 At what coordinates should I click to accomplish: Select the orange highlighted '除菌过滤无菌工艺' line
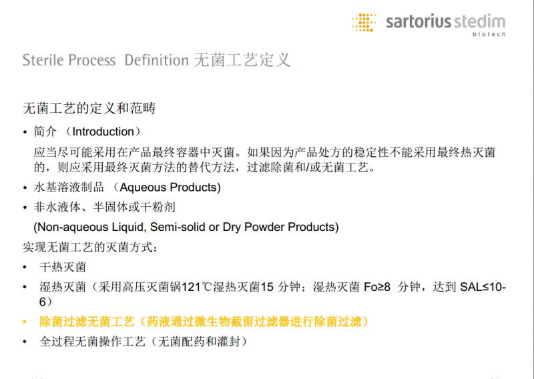pos(204,322)
